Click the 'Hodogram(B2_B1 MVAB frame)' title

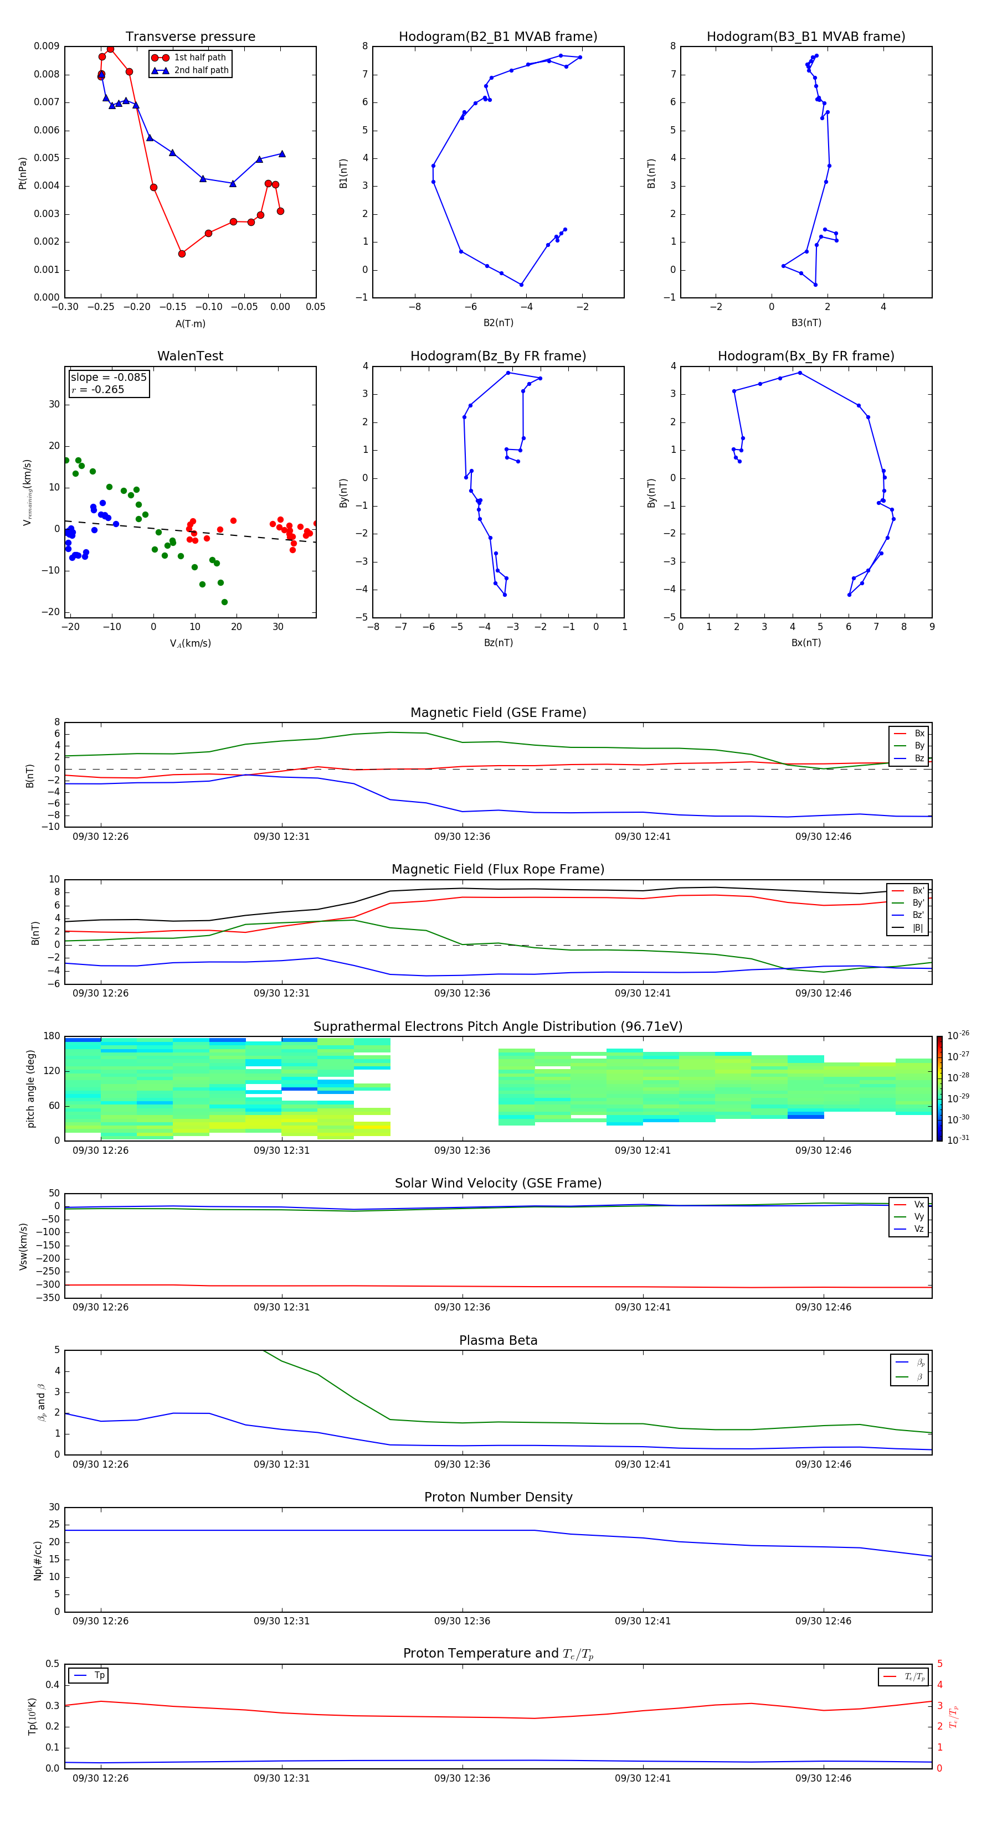pos(498,37)
